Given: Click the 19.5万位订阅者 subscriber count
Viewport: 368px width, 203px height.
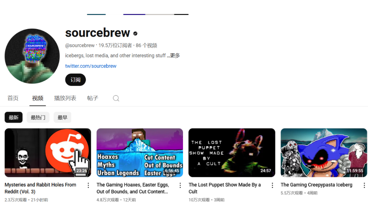Looking at the screenshot, I should coord(115,45).
